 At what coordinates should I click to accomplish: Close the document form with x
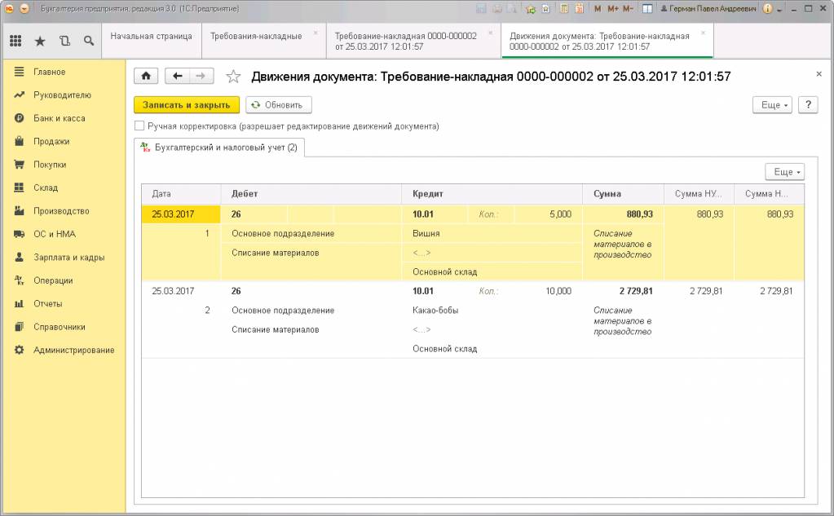pyautogui.click(x=819, y=74)
